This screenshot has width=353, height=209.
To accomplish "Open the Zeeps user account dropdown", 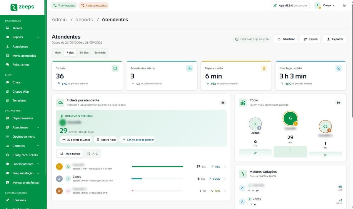I will pyautogui.click(x=325, y=6).
